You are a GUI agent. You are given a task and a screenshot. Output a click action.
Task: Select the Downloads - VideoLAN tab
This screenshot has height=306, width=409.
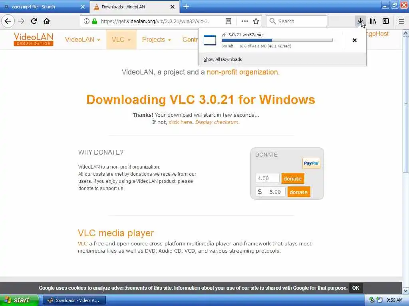(x=134, y=7)
